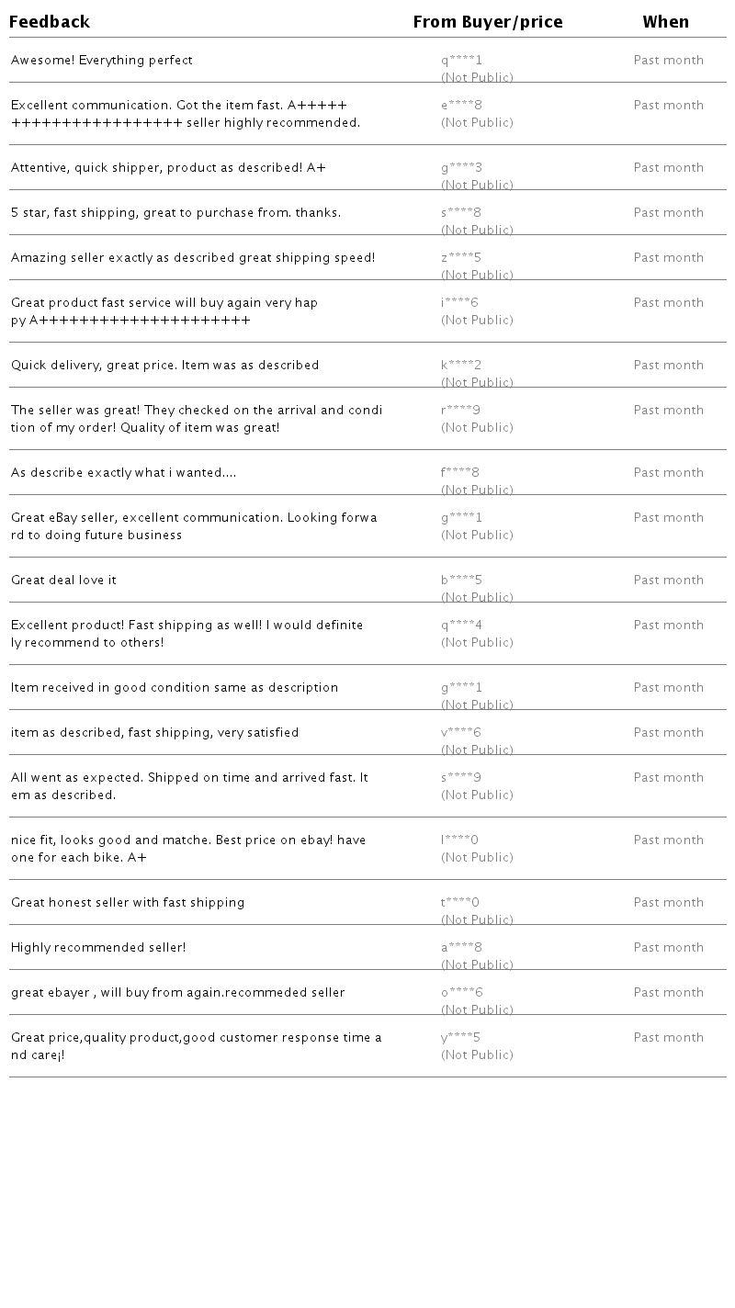Click "Quick delivery, great price" feedback text

click(x=165, y=366)
